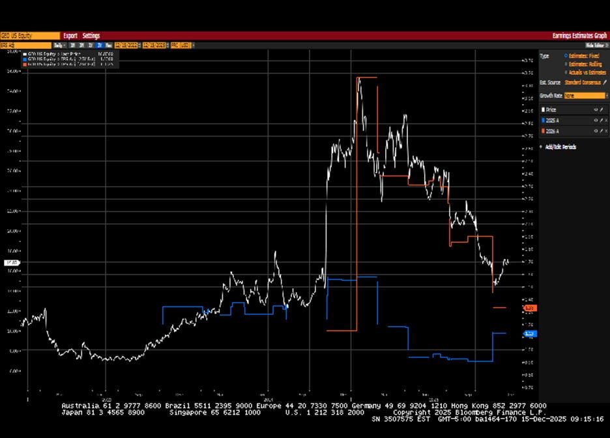Open end date 12/15/2025 calendar picker

click(x=167, y=46)
